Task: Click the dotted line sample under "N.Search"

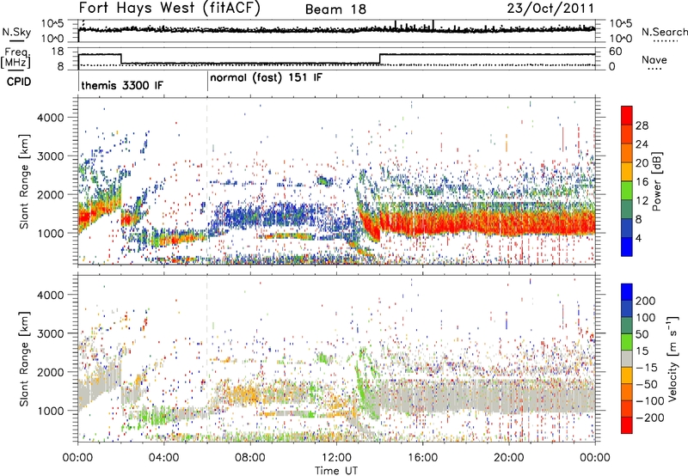Action: click(666, 40)
